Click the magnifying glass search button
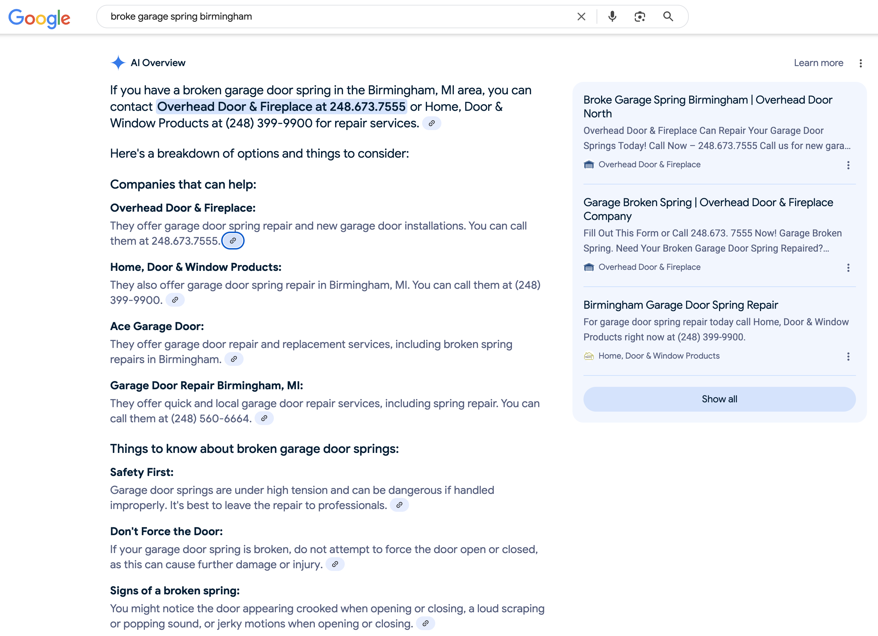The width and height of the screenshot is (878, 636). coord(668,17)
